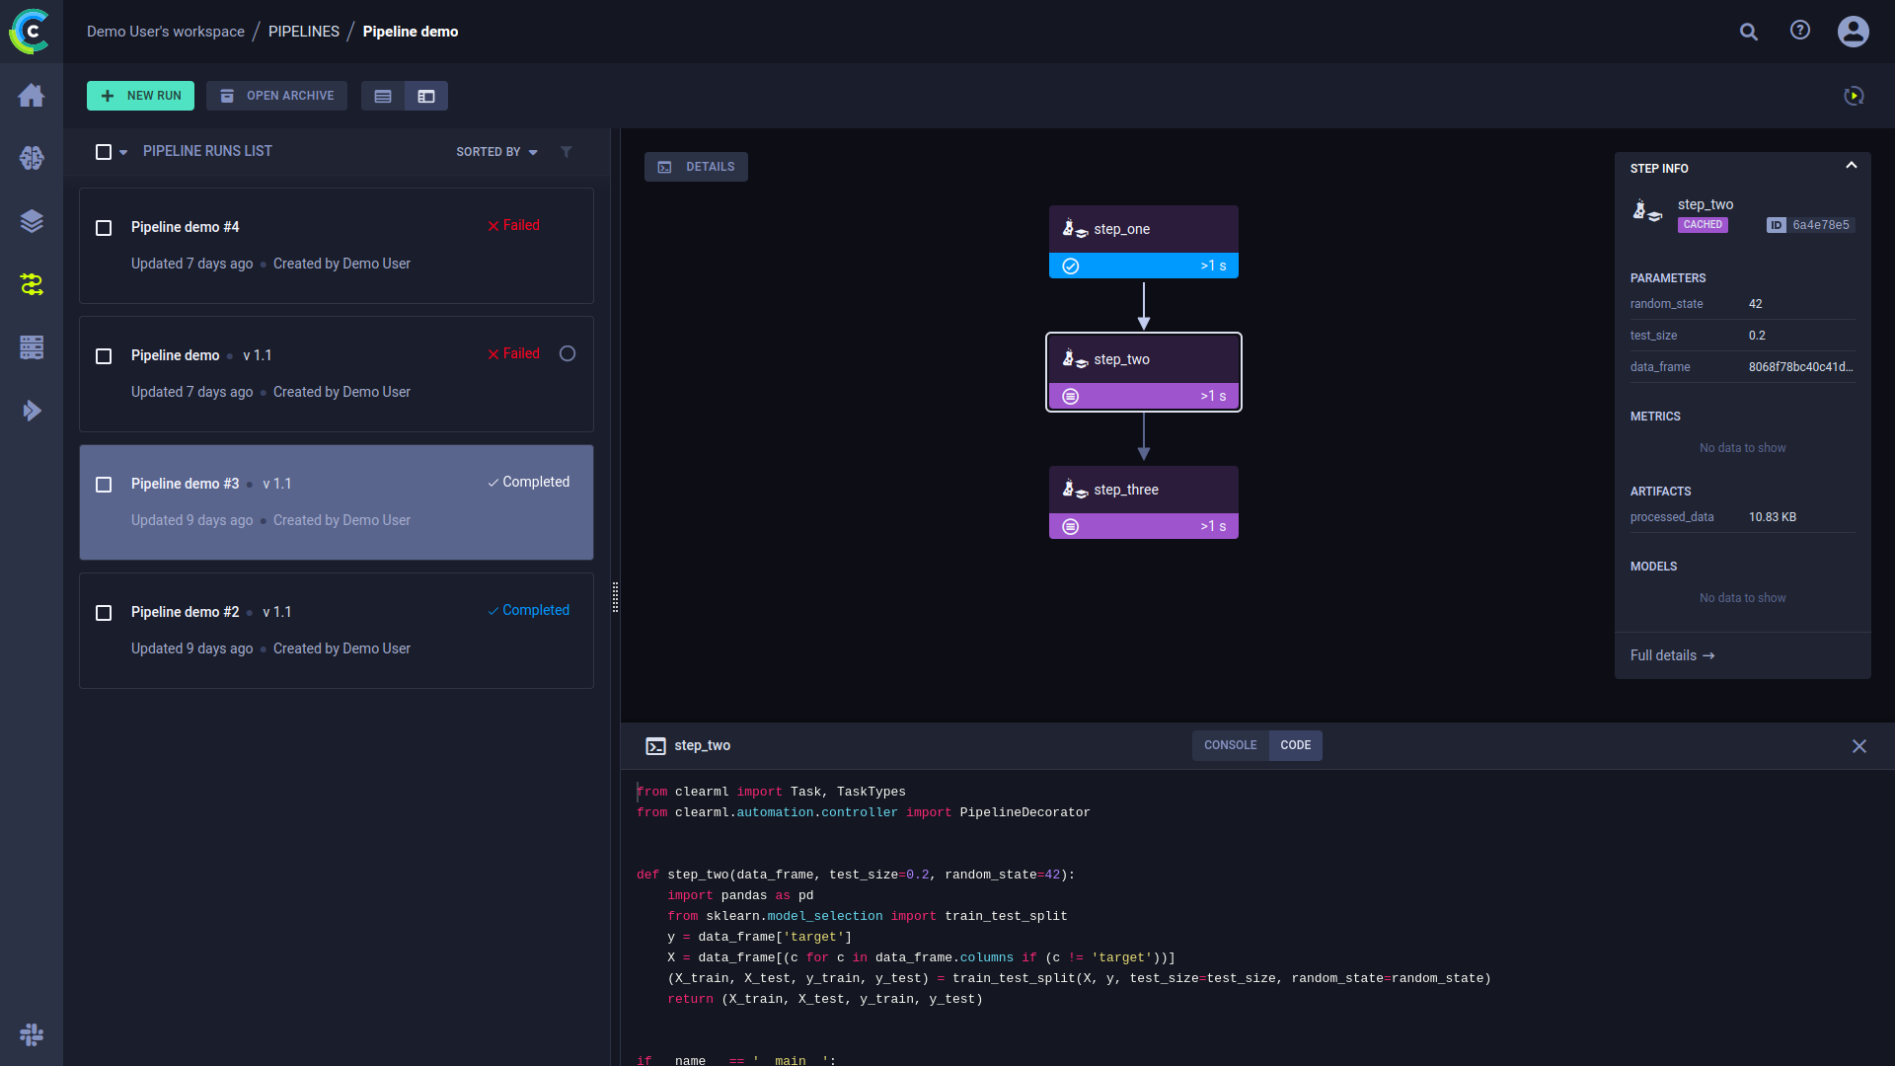Switch to the CONSOLE tab for step_two
The height and width of the screenshot is (1066, 1895).
pos(1229,744)
